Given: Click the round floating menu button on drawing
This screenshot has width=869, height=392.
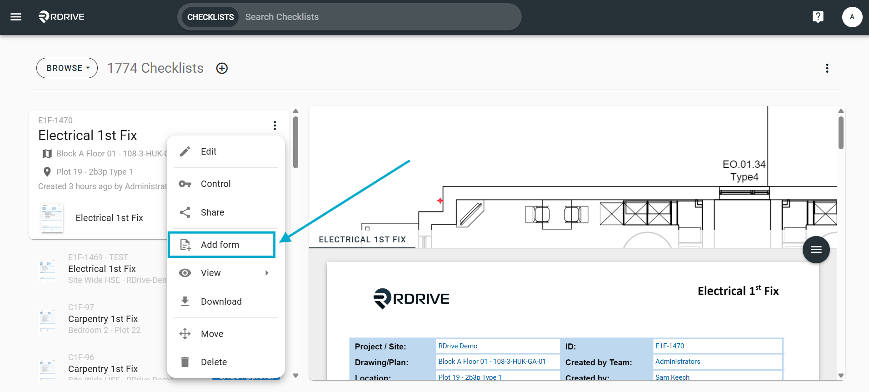Looking at the screenshot, I should pos(816,249).
